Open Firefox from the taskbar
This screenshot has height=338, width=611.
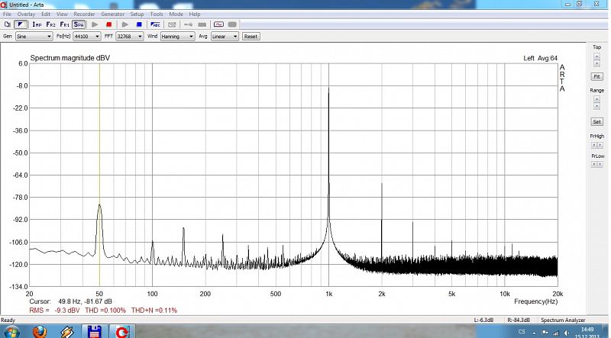40,332
